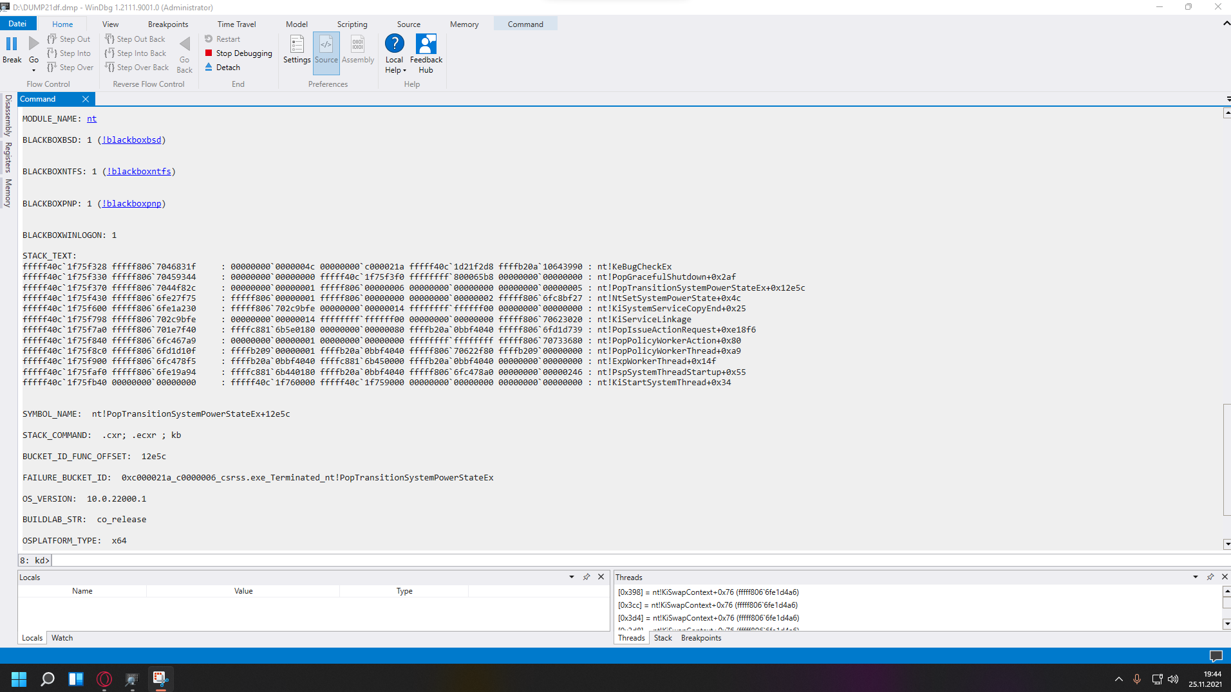This screenshot has height=692, width=1231.
Task: Select the Home ribbon tab
Action: [x=62, y=24]
